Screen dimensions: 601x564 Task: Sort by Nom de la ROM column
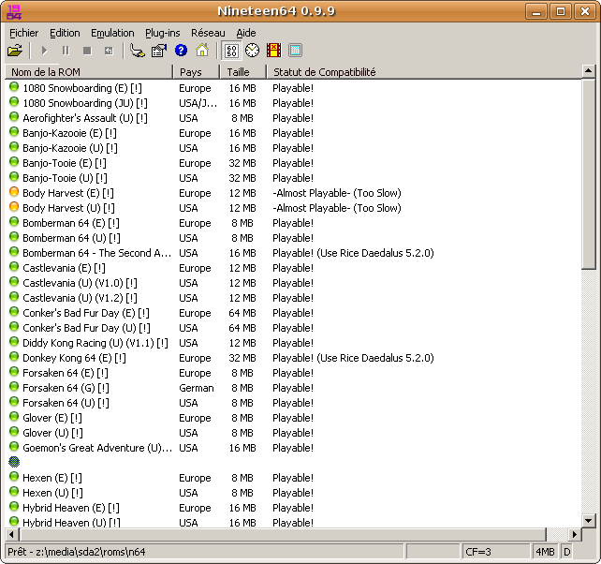click(89, 72)
